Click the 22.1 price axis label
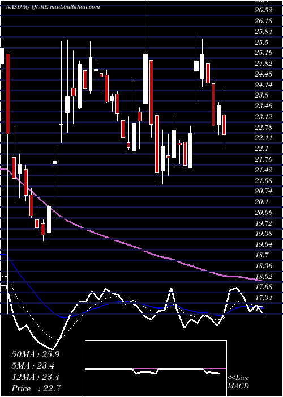 click(x=261, y=149)
